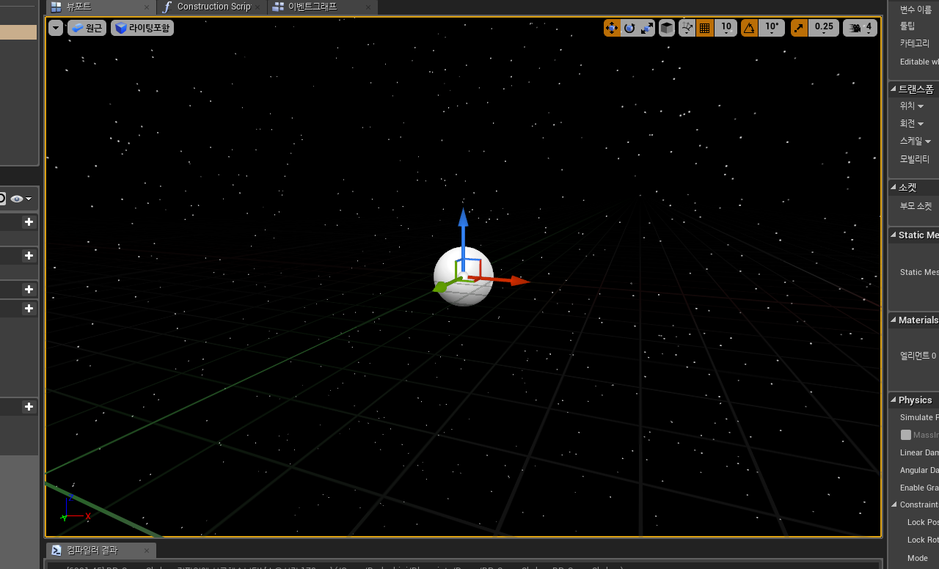This screenshot has height=569, width=939.
Task: Click the graph icon on 이벤트그래프 tab
Action: coord(278,7)
